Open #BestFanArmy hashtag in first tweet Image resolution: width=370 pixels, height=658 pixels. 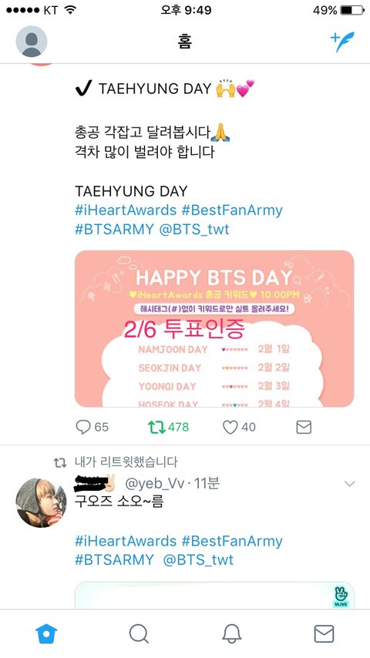click(x=232, y=210)
